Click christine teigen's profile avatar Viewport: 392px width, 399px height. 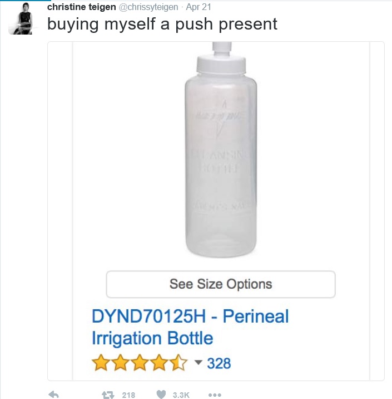click(x=22, y=18)
